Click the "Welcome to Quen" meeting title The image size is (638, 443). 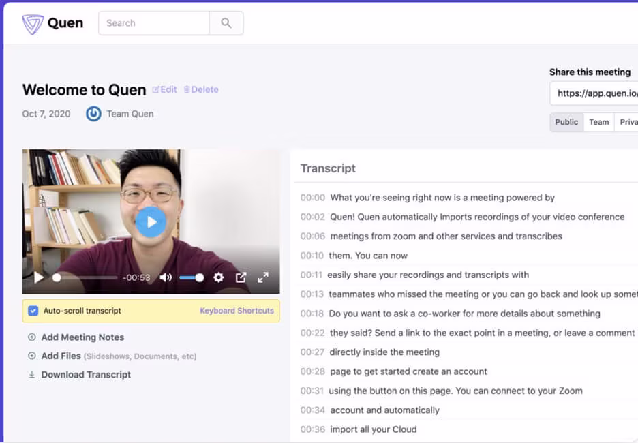click(x=85, y=90)
